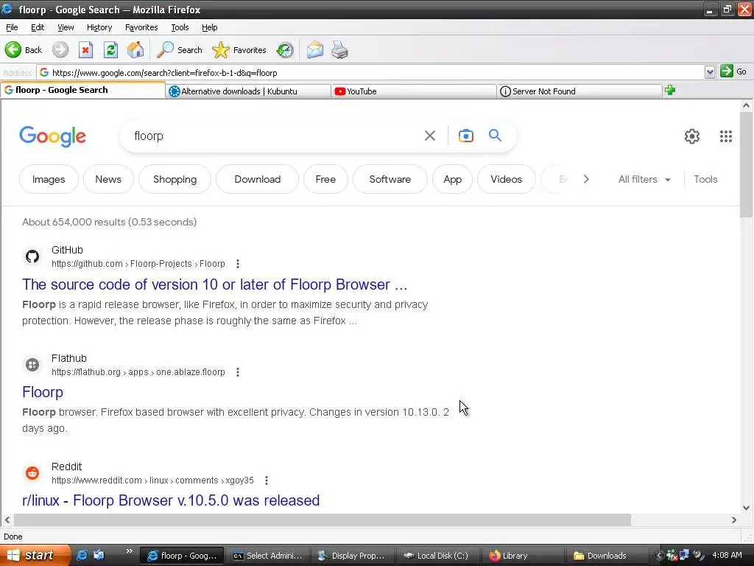Switch to the YouTube tab

click(414, 91)
